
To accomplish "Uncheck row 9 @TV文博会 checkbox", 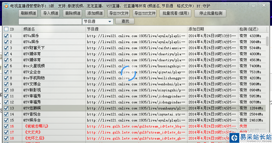I will click(6, 84).
